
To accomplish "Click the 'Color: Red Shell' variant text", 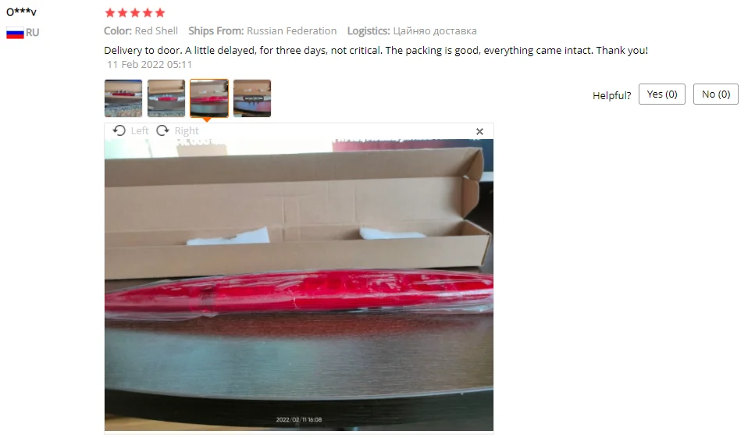I will tap(141, 30).
